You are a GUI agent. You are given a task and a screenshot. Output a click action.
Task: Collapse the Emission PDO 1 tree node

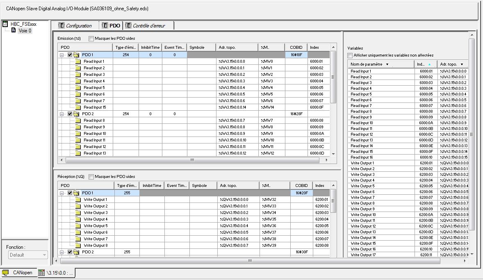(62, 55)
